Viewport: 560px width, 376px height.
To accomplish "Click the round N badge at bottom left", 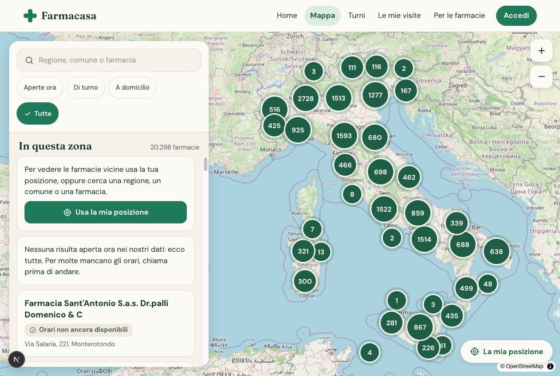I will (x=17, y=359).
